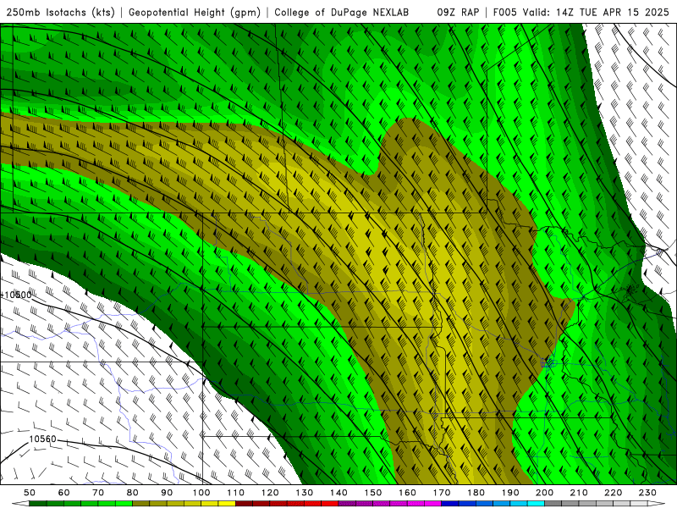Click the 50 label on the colorbar

coord(30,493)
